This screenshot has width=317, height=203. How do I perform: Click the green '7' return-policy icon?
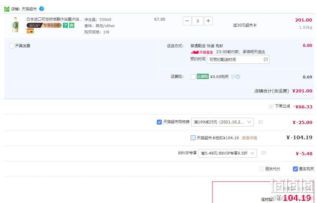point(65,25)
